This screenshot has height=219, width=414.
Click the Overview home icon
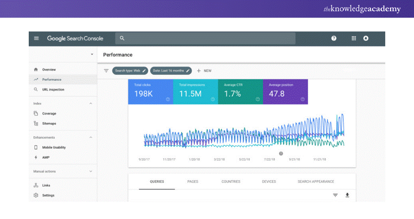click(36, 70)
